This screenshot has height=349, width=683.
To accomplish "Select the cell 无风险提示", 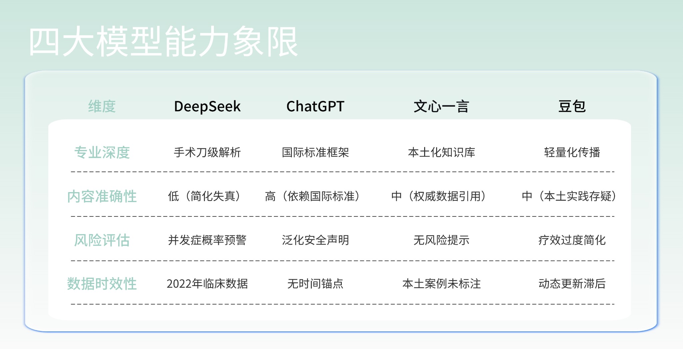I will tap(441, 240).
